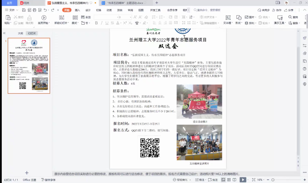Viewport: 308px width, 183px height.
Task: Show more ribbon tabs with right arrow
Action: tap(188, 10)
